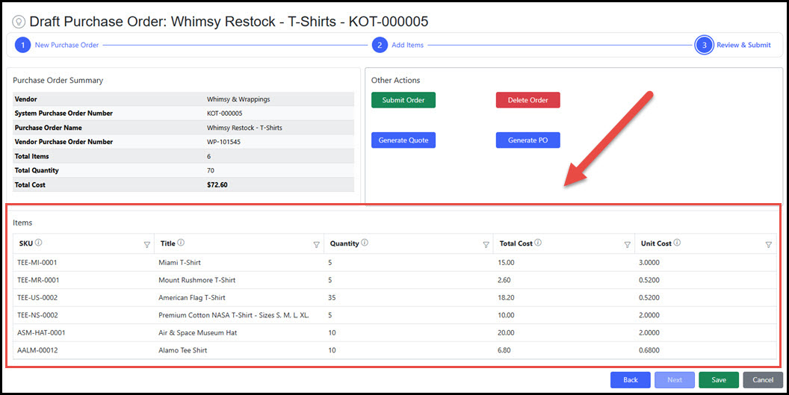
Task: Open the Title column filter
Action: point(316,244)
